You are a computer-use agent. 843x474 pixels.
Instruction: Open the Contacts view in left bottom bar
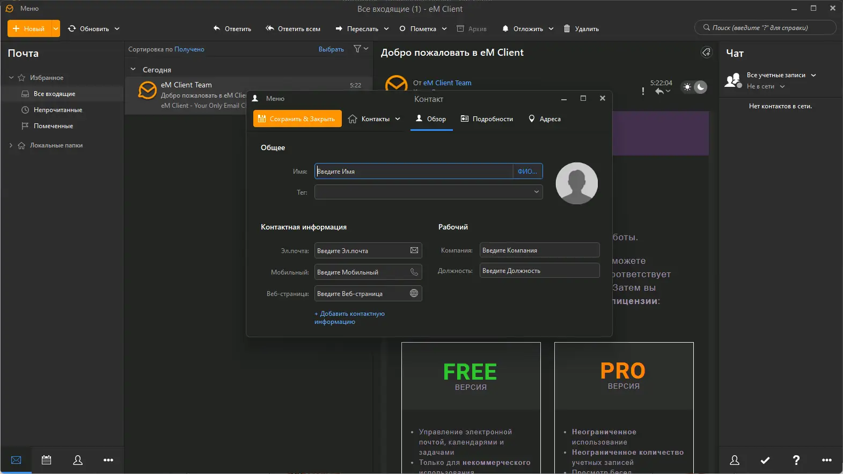(x=78, y=460)
